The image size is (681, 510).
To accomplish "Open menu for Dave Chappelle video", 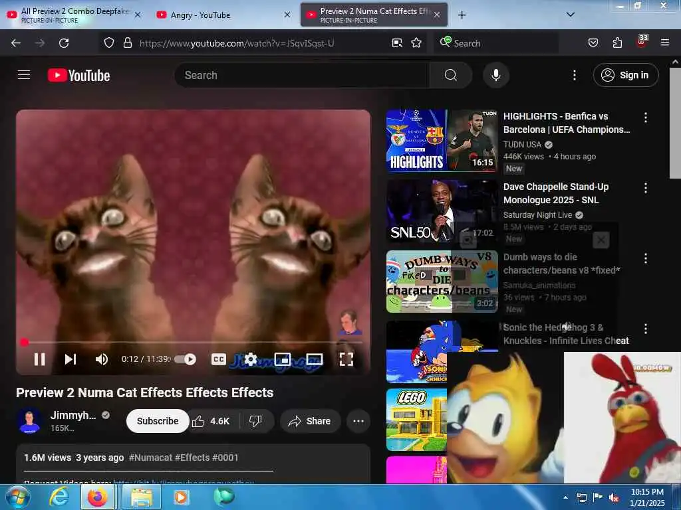I will point(645,188).
